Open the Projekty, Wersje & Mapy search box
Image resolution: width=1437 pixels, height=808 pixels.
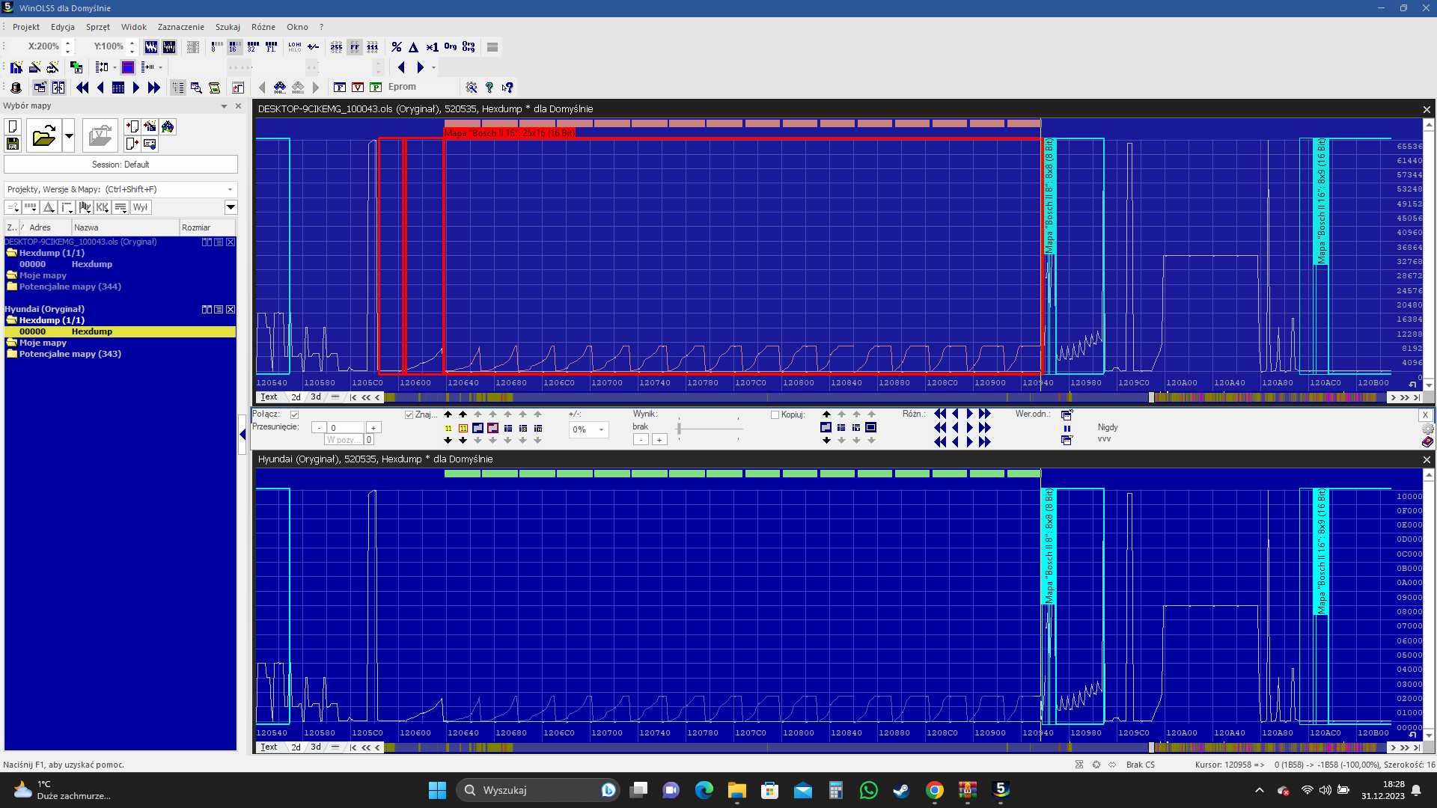pyautogui.click(x=120, y=189)
